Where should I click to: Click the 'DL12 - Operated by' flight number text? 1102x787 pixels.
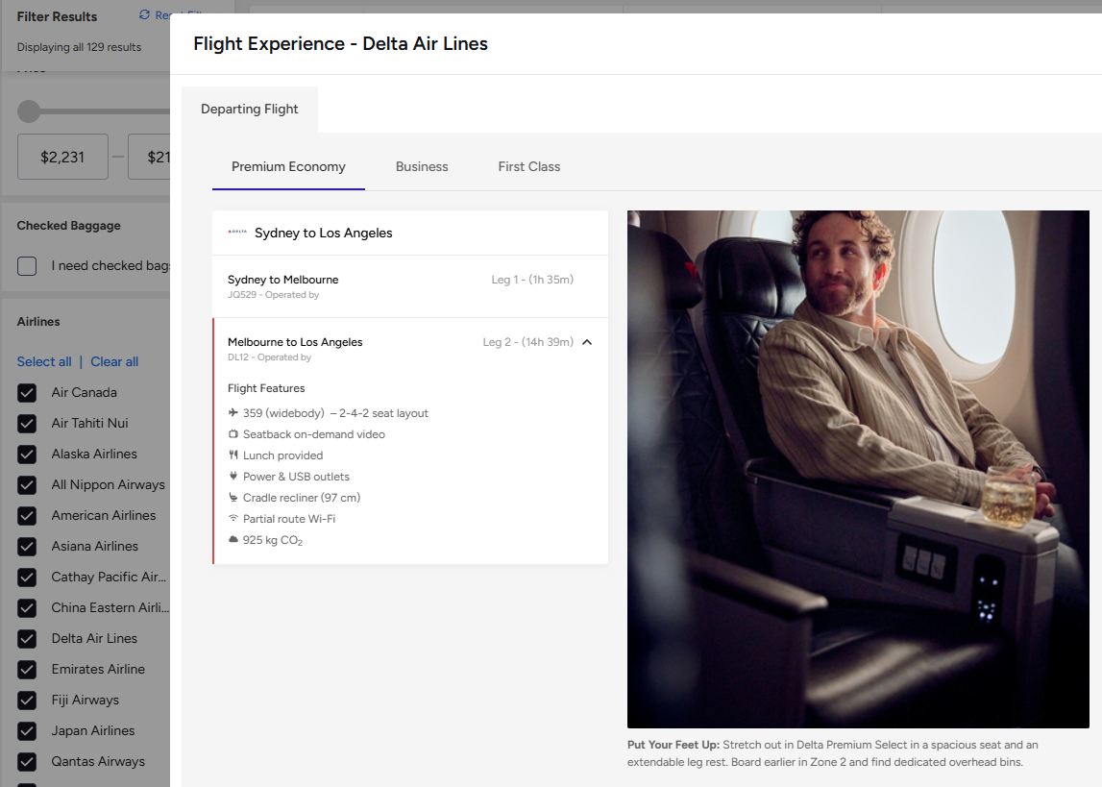click(x=269, y=357)
